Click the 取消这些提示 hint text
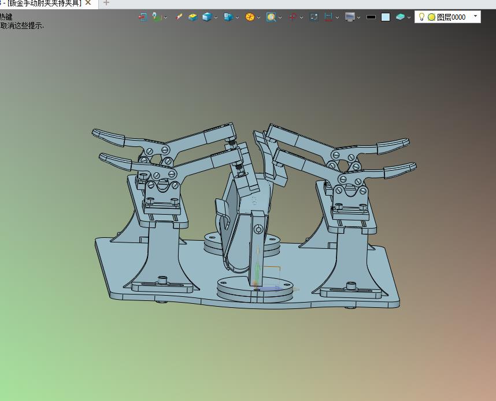Viewport: 496px width, 401px height. tap(22, 26)
